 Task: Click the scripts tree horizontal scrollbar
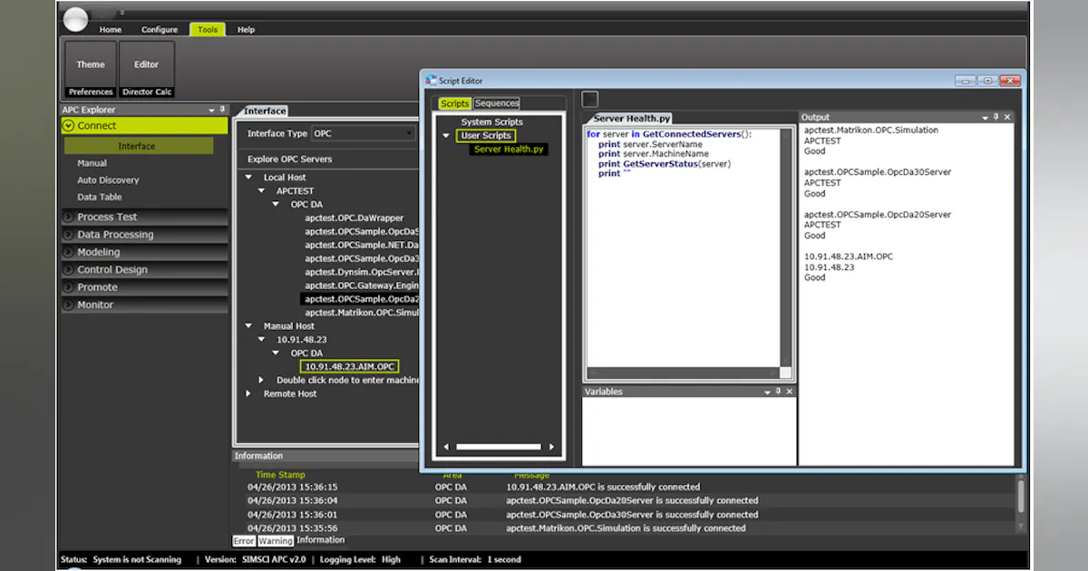499,447
